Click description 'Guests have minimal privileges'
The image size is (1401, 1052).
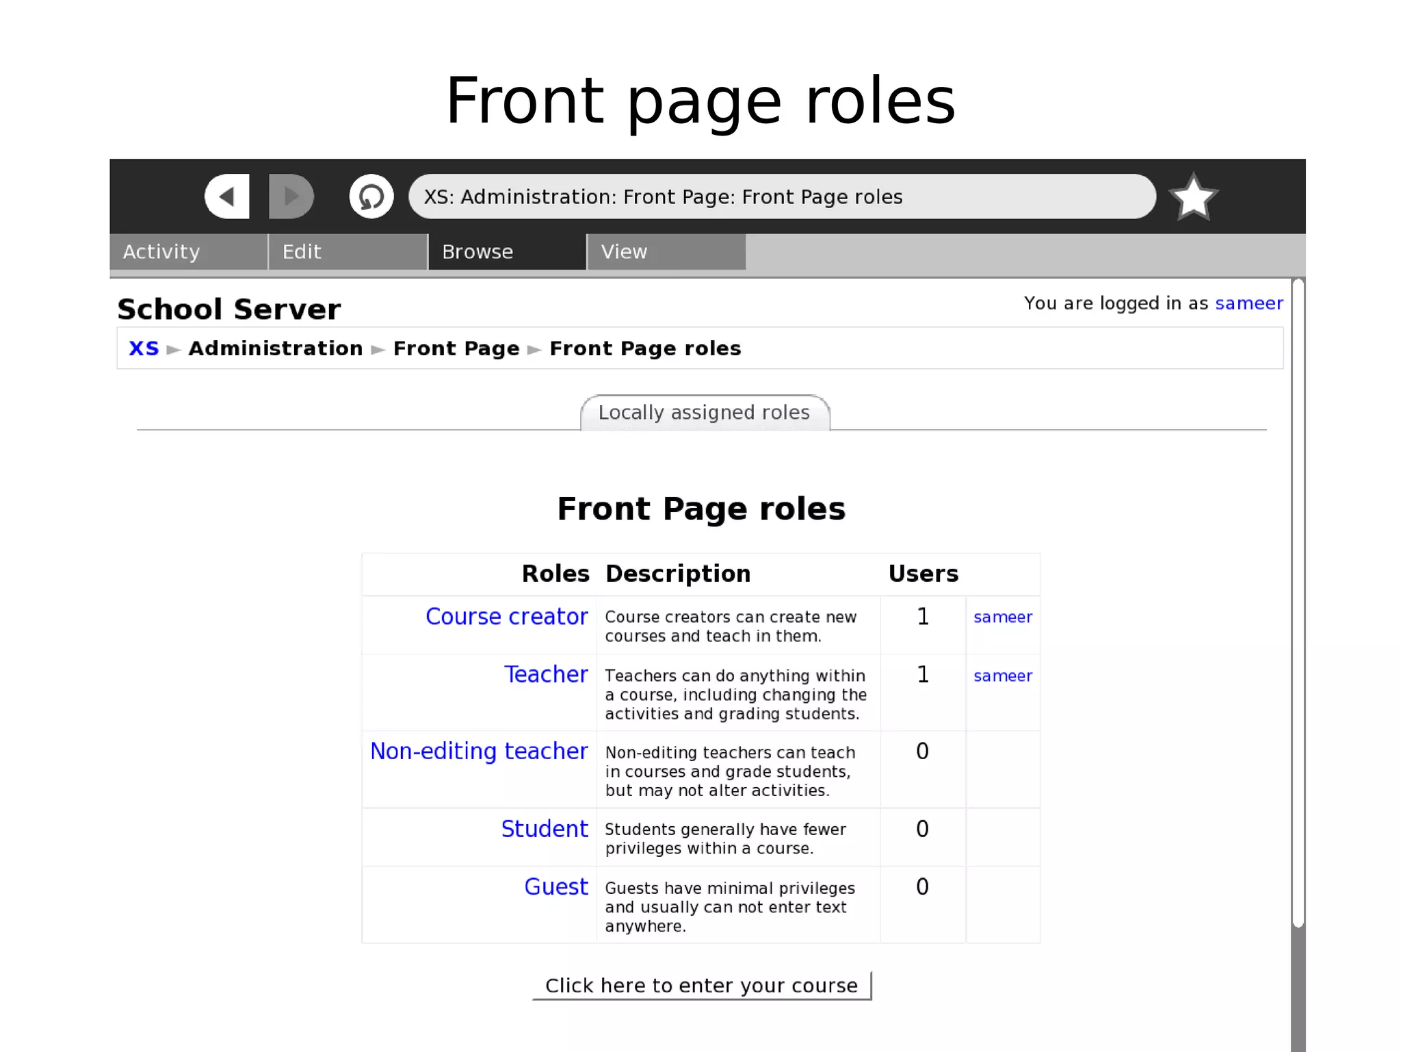pos(730,907)
